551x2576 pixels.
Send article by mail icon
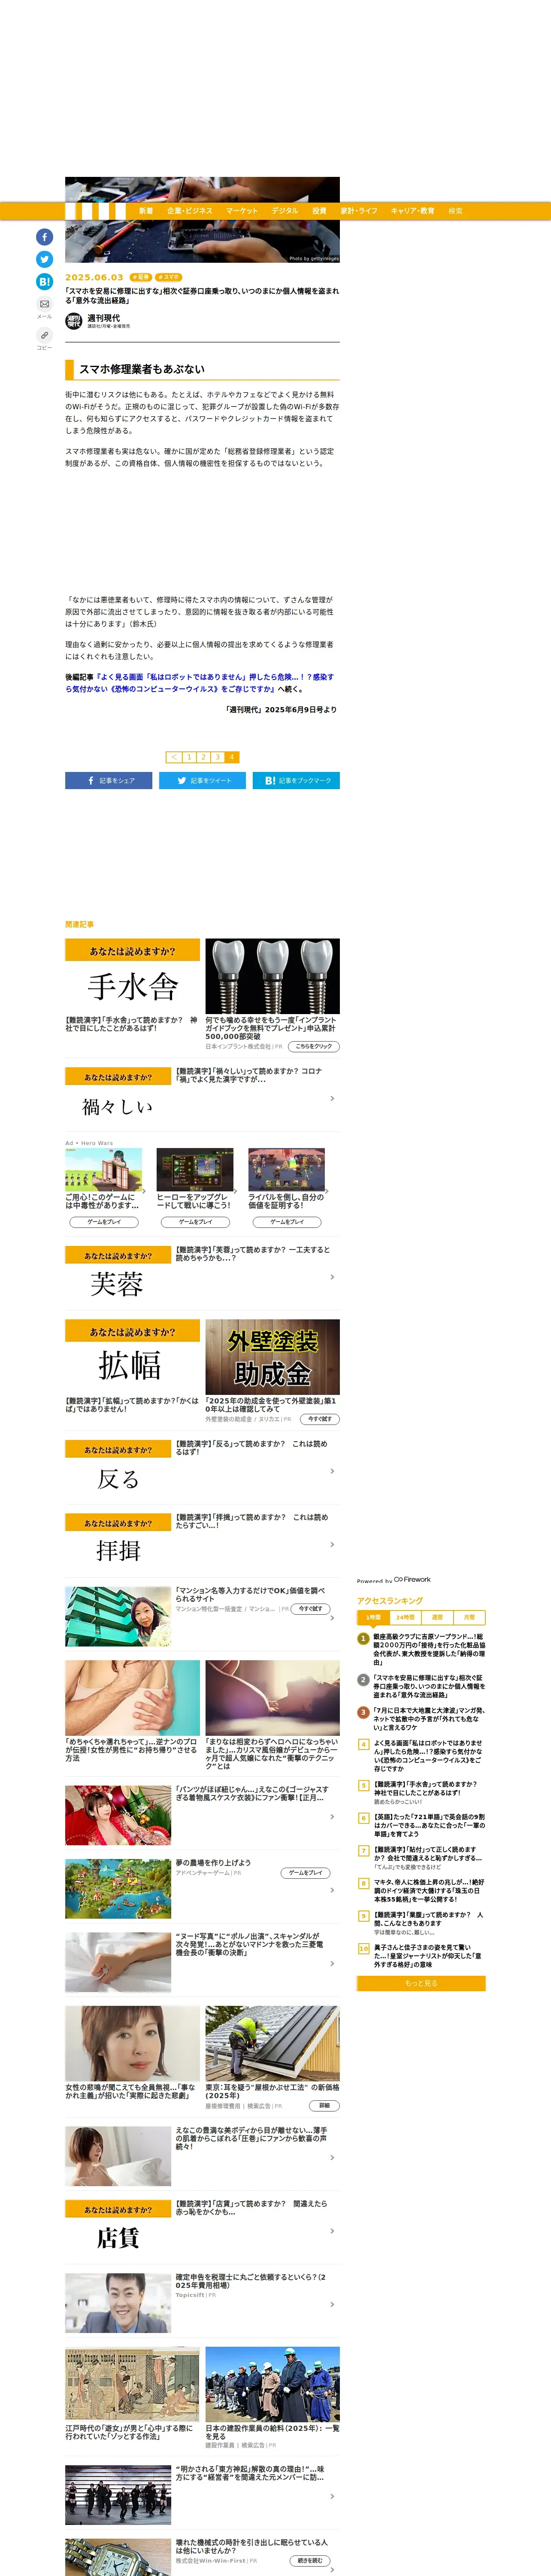[44, 304]
